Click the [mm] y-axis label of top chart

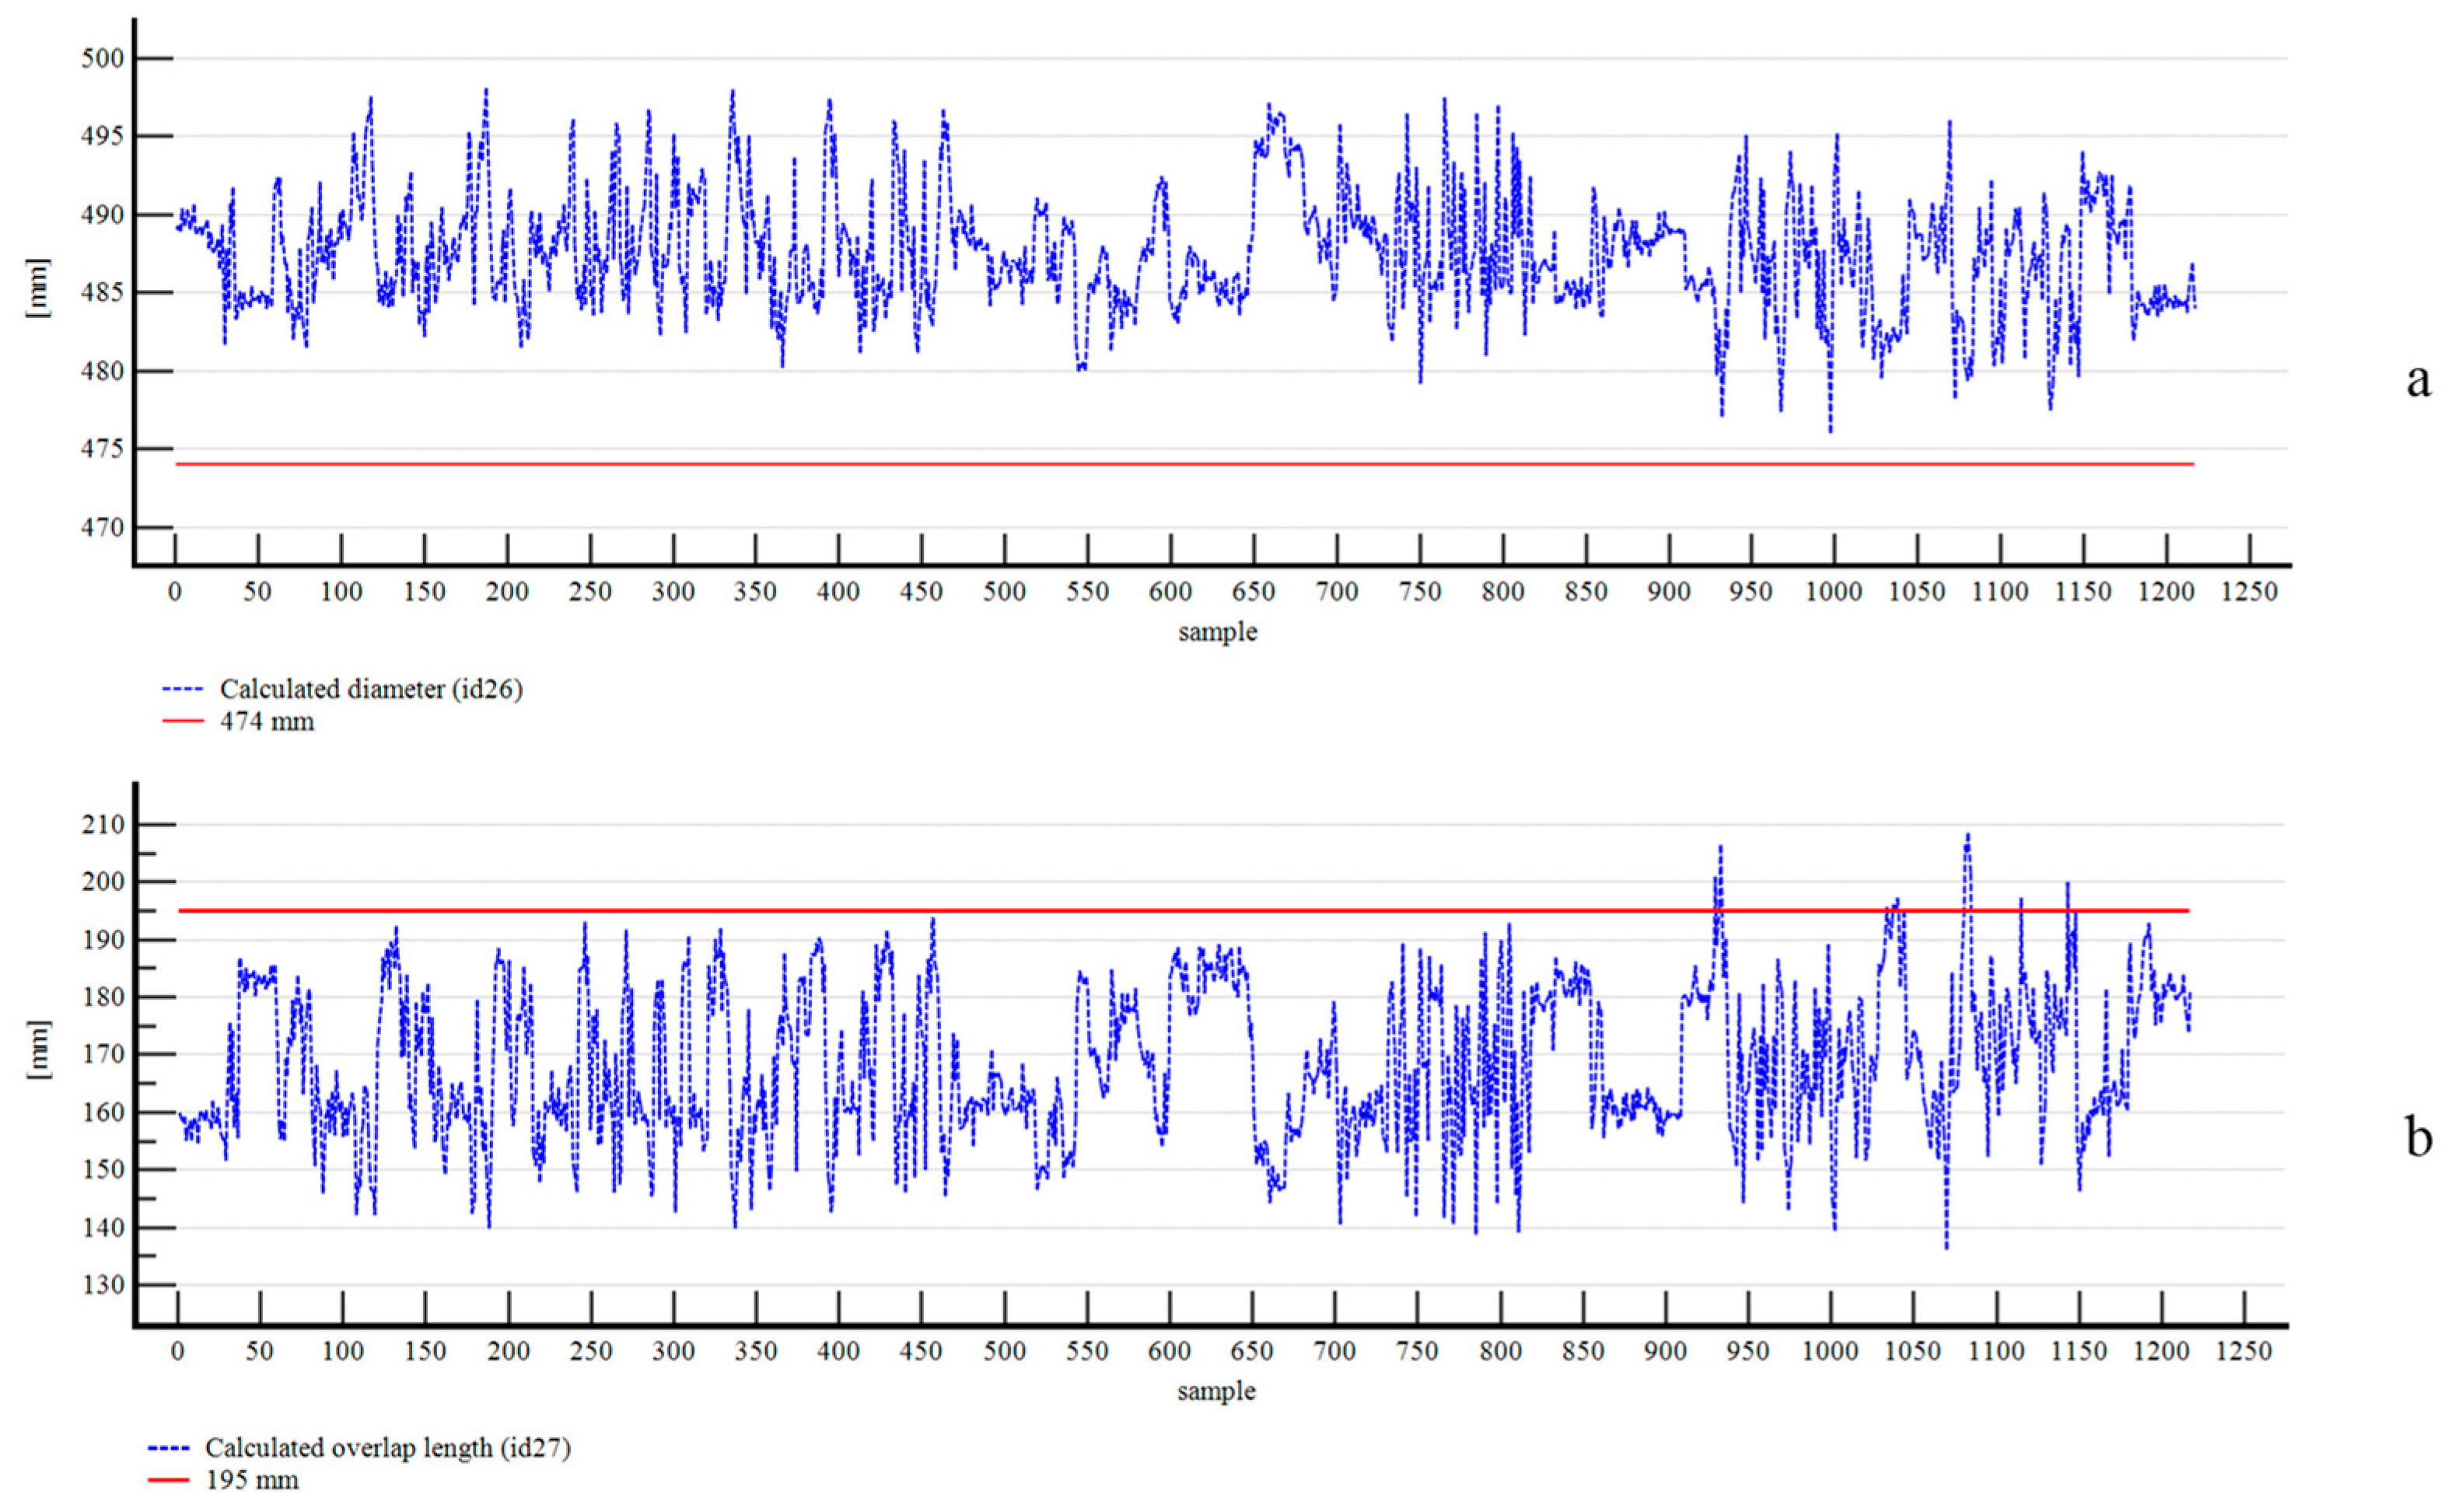[38, 289]
